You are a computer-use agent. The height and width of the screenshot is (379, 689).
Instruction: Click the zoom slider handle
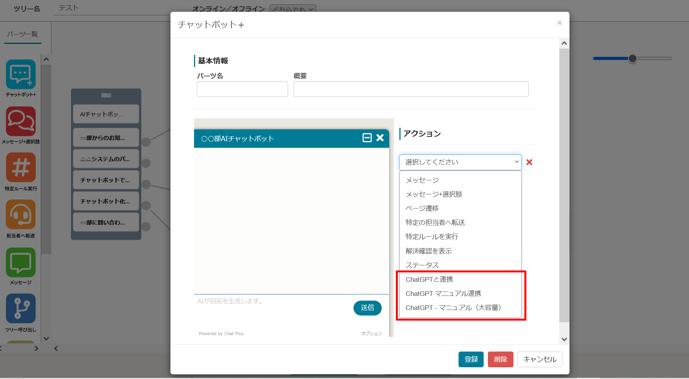tap(632, 58)
